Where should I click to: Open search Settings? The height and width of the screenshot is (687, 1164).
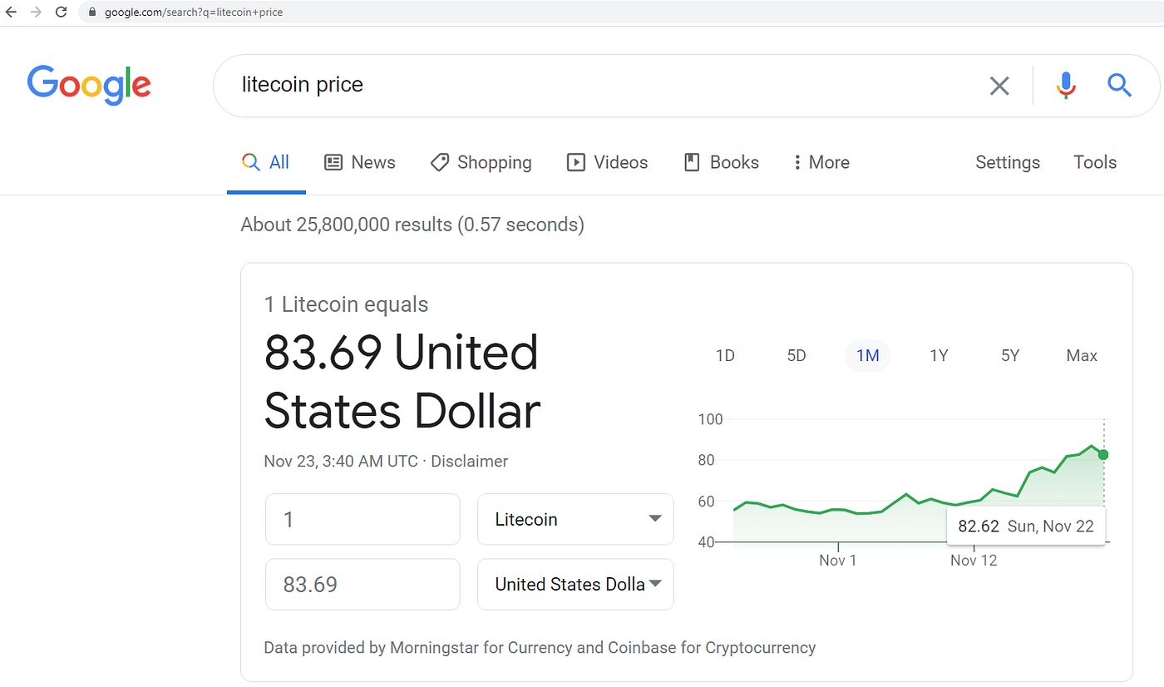[x=1008, y=163]
